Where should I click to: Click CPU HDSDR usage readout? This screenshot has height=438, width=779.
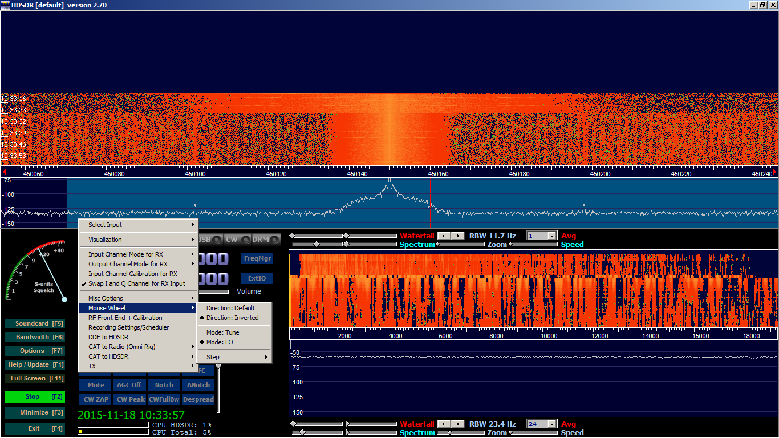(181, 425)
